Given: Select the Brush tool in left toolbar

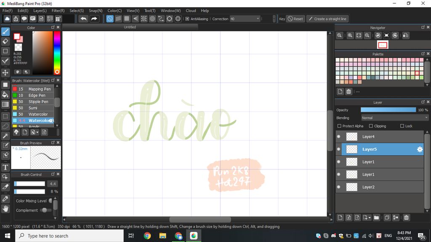Looking at the screenshot, I should [5, 32].
